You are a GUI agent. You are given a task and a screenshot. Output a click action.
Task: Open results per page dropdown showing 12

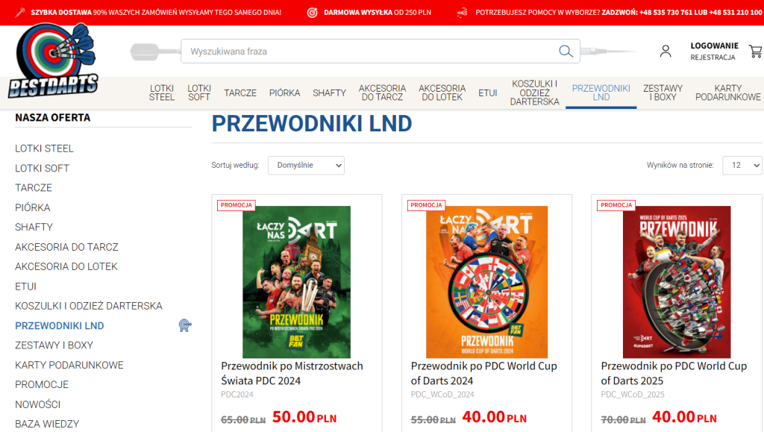coord(742,165)
